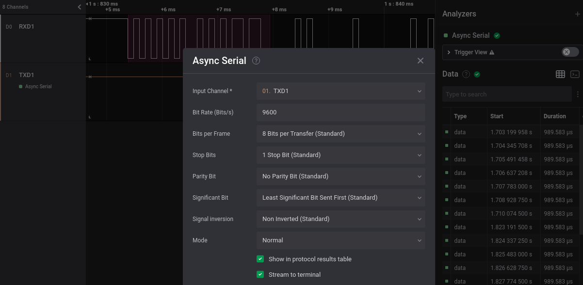Open the Input Channel dropdown
The image size is (583, 285).
click(x=340, y=91)
